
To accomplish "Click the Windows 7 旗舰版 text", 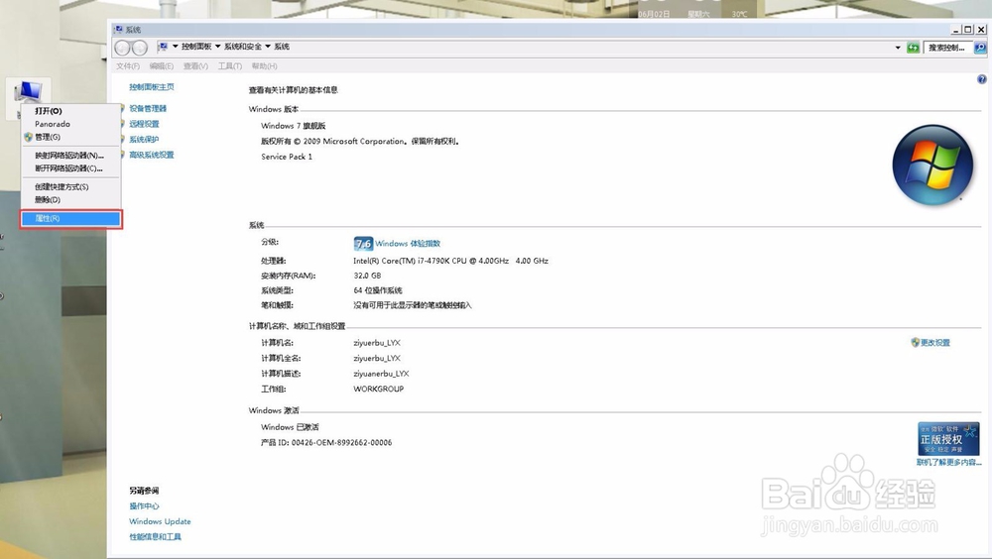I will click(x=294, y=126).
